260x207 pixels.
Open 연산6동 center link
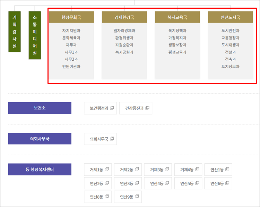pos(218,183)
